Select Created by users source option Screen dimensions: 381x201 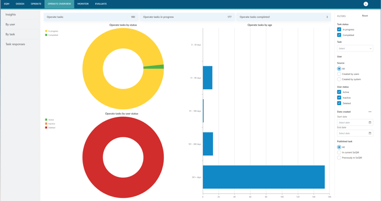[339, 74]
